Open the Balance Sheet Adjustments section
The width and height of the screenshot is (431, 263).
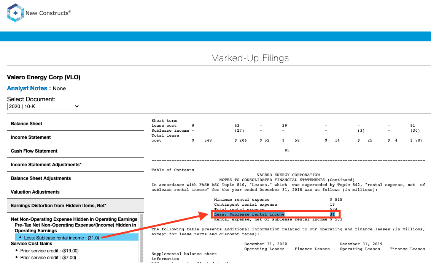(76, 178)
